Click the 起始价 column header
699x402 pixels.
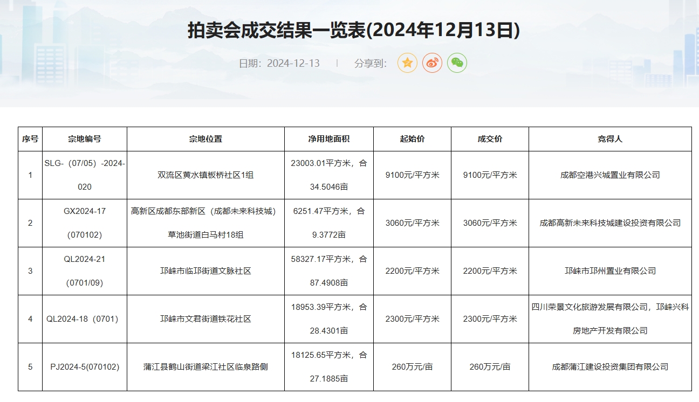412,139
